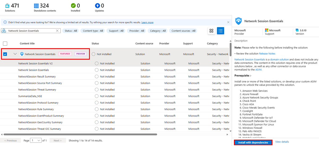The width and height of the screenshot is (319, 146).
Task: Open the Content type : All filter
Action: click(x=93, y=31)
